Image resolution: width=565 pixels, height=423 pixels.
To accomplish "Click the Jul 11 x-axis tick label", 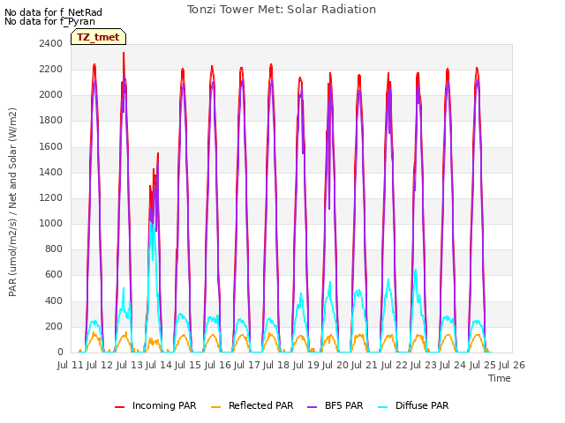I will [71, 365].
